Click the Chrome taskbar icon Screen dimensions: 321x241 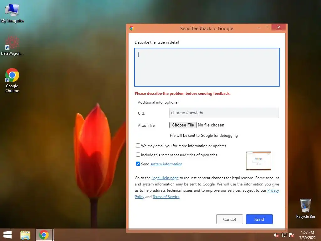[x=44, y=235]
